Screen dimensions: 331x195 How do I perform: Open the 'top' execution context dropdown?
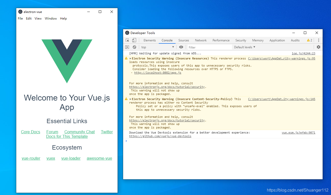[x=157, y=47]
